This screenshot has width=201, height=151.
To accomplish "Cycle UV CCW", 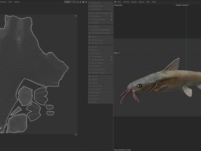I will (100, 86).
